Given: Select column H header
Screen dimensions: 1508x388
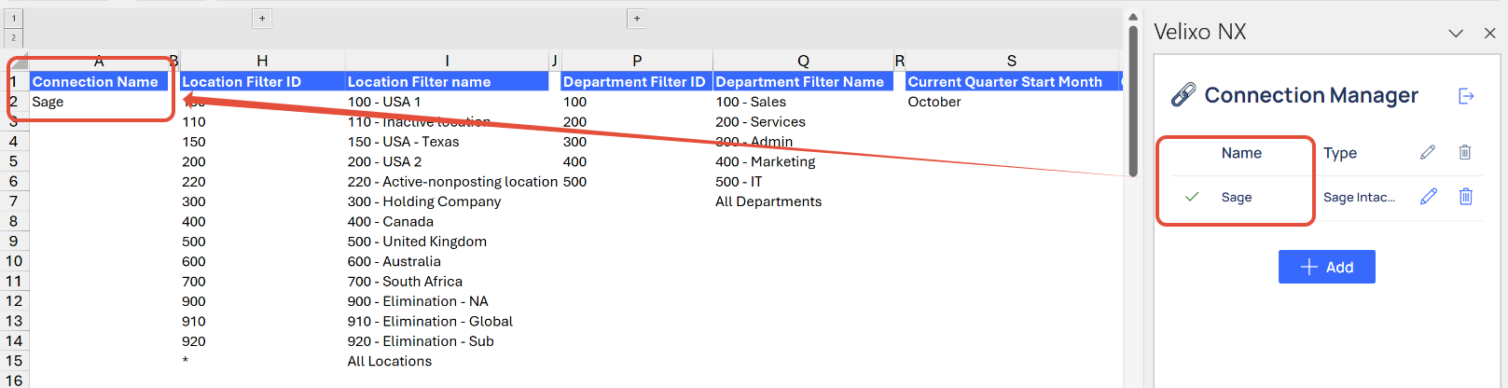Looking at the screenshot, I should tap(262, 61).
